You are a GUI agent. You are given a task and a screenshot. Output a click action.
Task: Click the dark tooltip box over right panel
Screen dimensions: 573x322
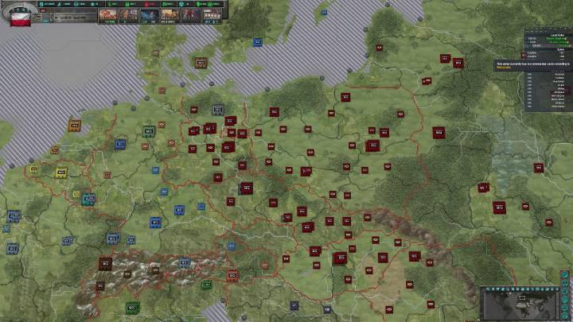532,65
